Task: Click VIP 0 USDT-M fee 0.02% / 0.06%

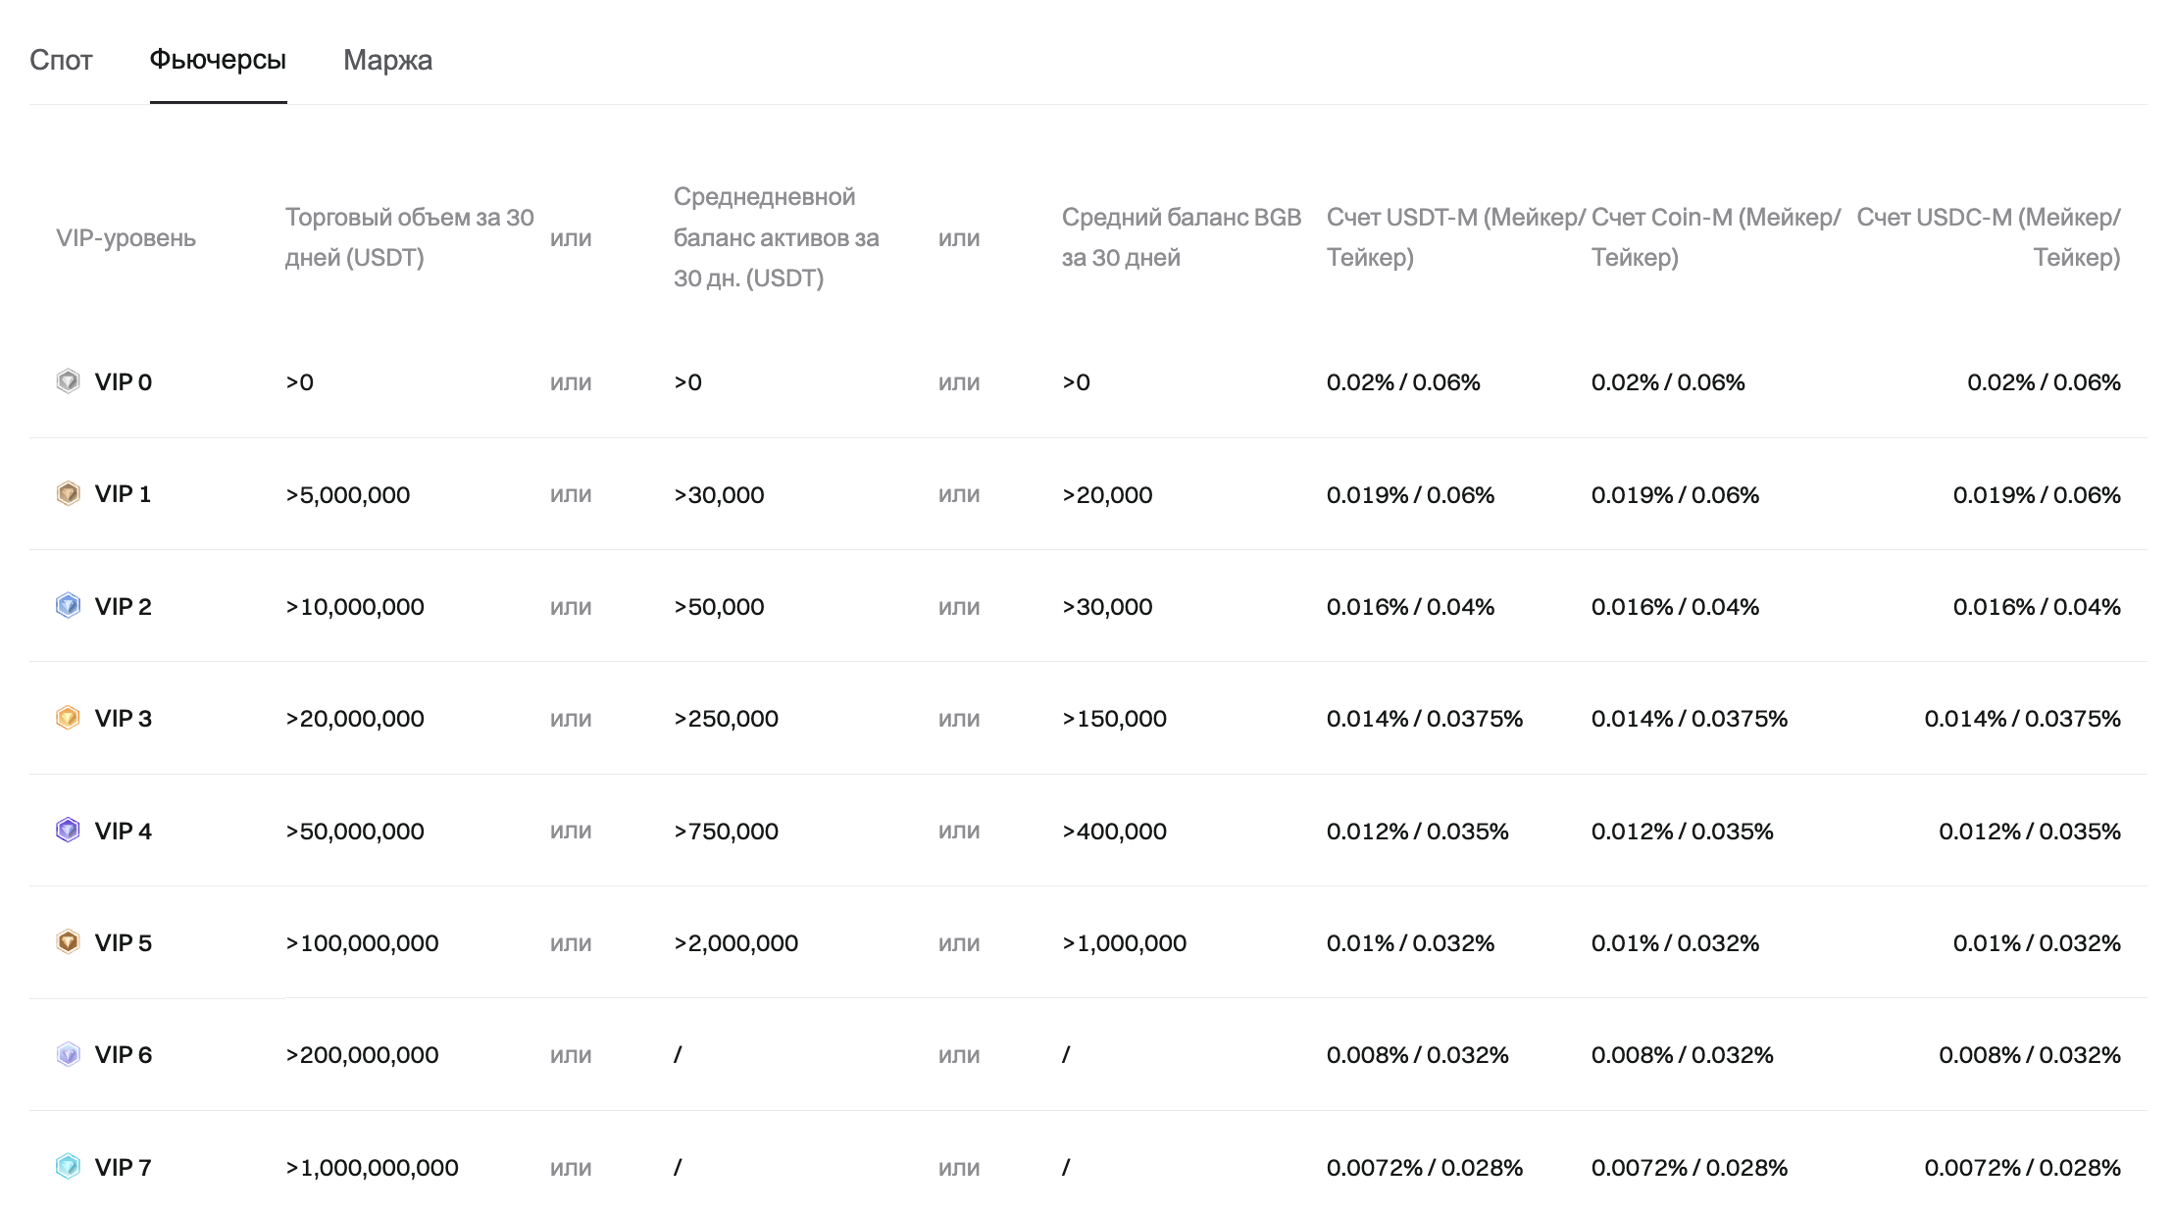Action: (x=1403, y=382)
